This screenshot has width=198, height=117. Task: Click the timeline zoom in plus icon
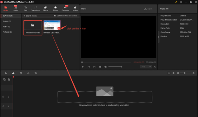194,73
